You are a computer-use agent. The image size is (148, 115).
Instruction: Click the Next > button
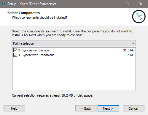coord(108,108)
